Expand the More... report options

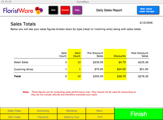(x=100, y=111)
